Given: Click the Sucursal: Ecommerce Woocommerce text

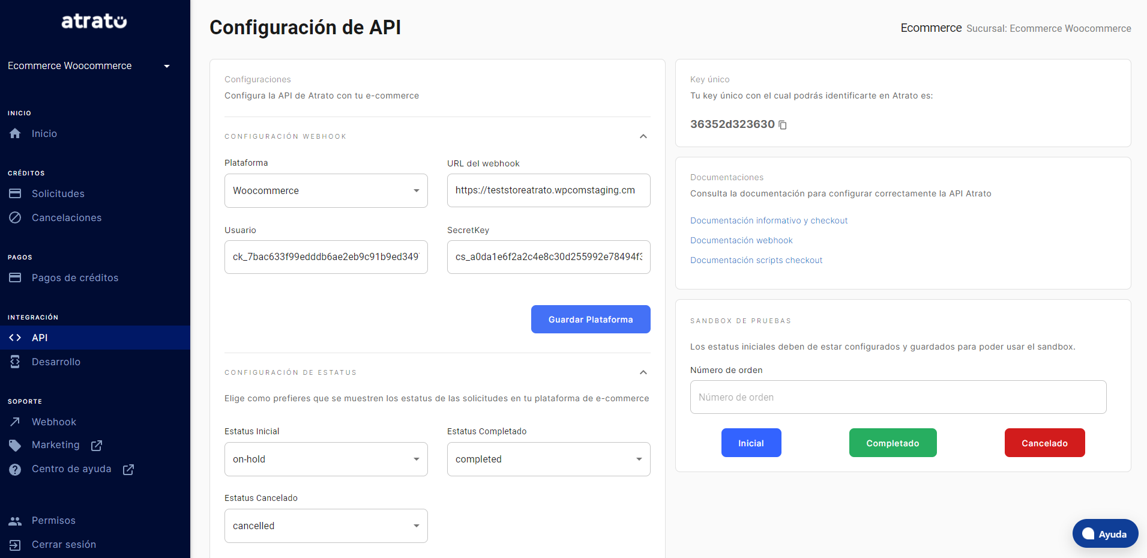Looking at the screenshot, I should pos(1049,28).
